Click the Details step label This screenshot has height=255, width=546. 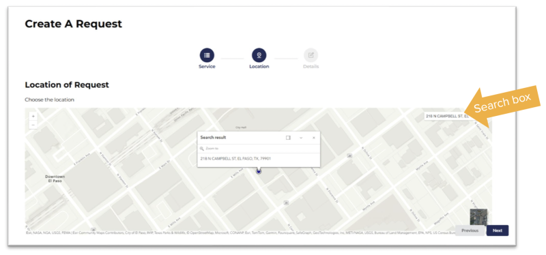click(x=311, y=66)
